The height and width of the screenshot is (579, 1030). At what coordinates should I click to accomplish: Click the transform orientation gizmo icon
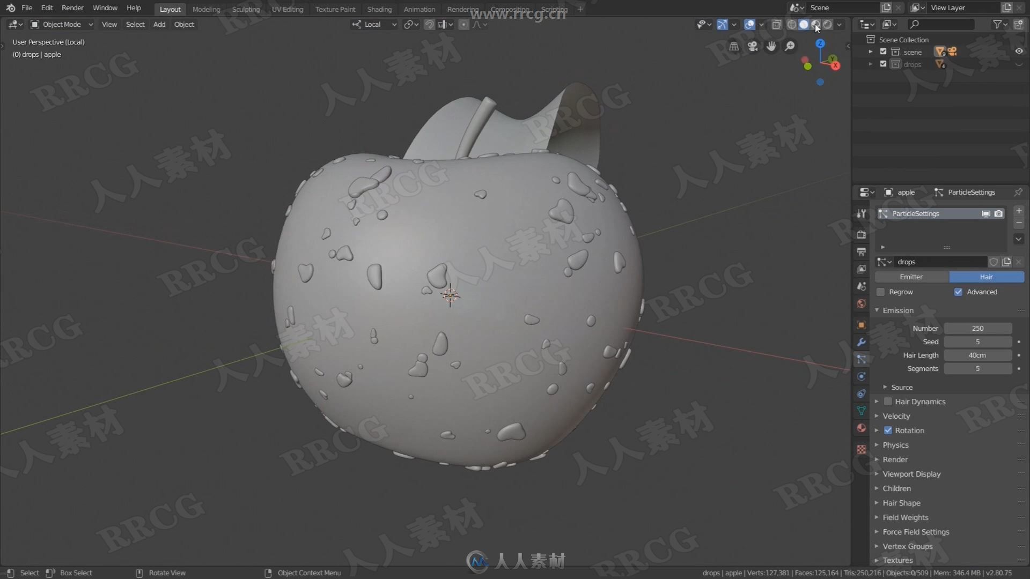point(355,24)
